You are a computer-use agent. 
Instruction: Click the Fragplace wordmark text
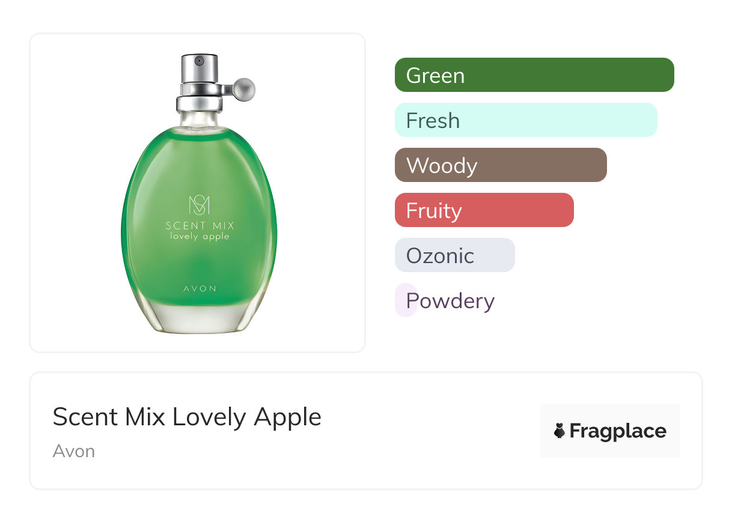tap(617, 431)
